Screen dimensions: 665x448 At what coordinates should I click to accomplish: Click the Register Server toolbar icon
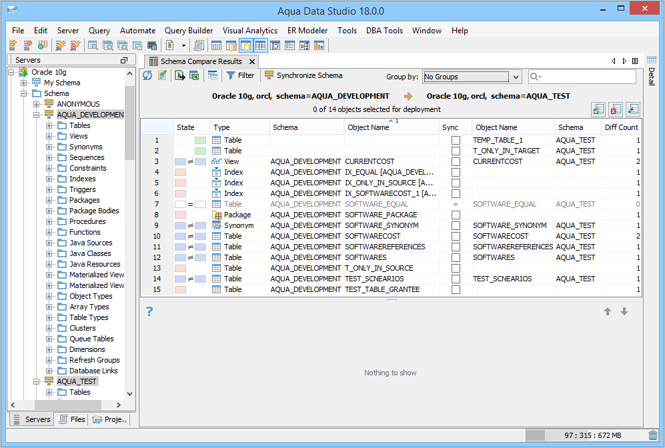click(13, 45)
